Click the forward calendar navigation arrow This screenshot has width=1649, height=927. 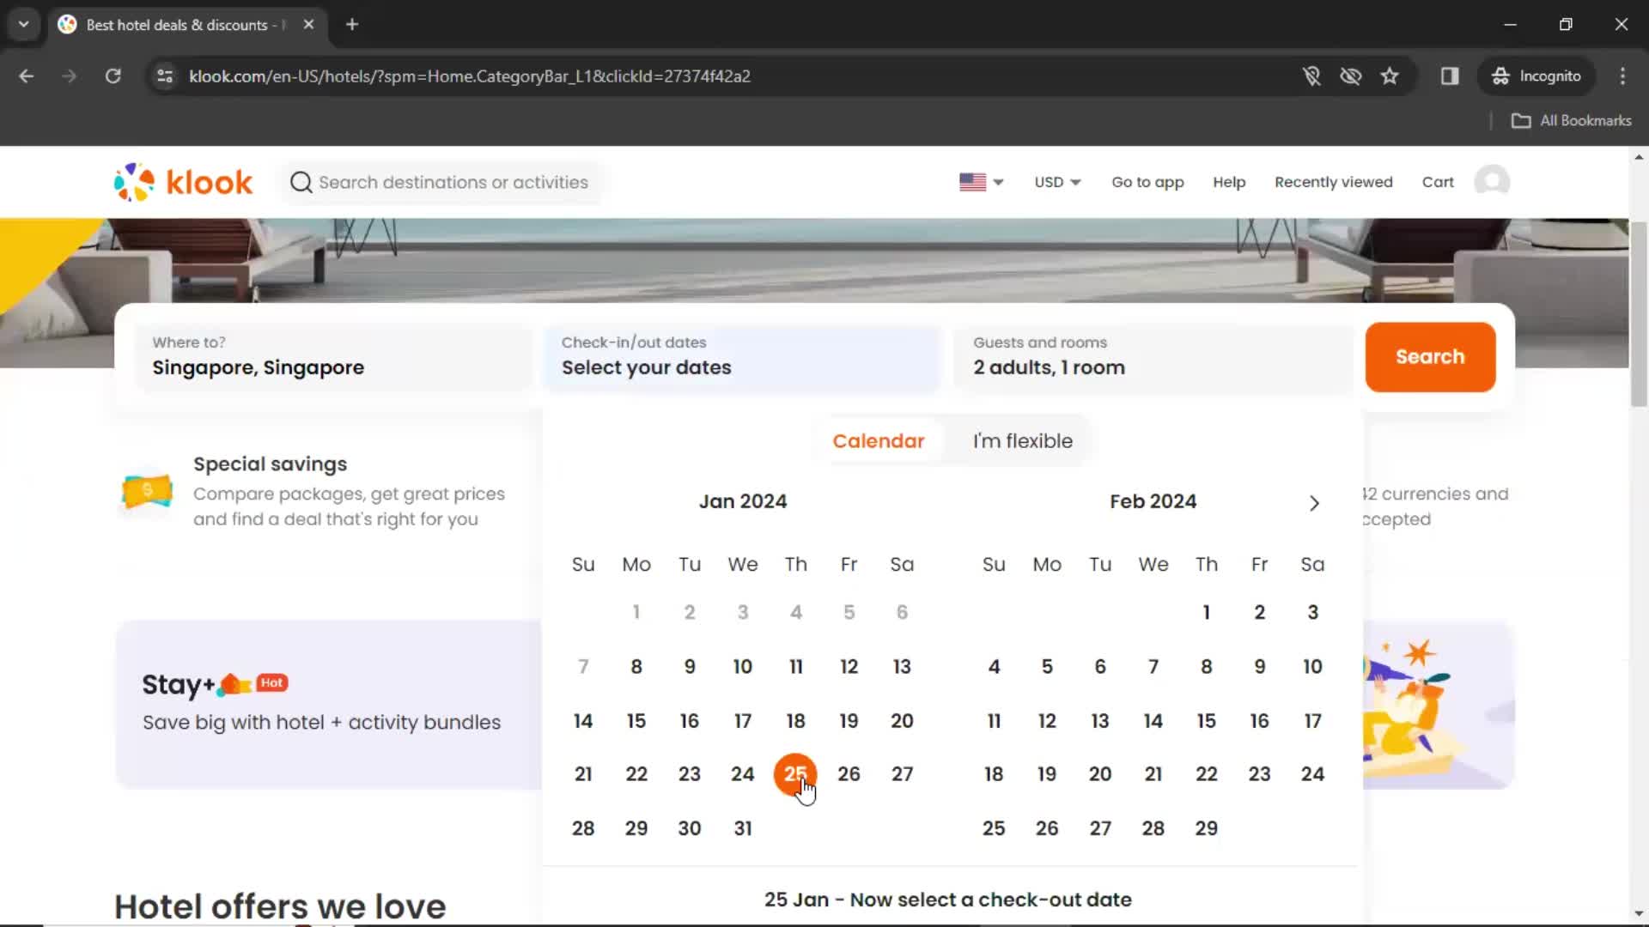pos(1314,502)
